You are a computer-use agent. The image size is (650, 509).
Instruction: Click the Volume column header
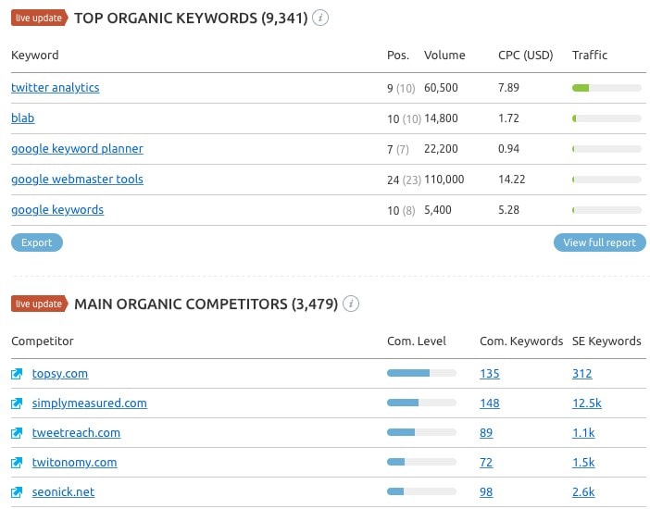pyautogui.click(x=444, y=56)
